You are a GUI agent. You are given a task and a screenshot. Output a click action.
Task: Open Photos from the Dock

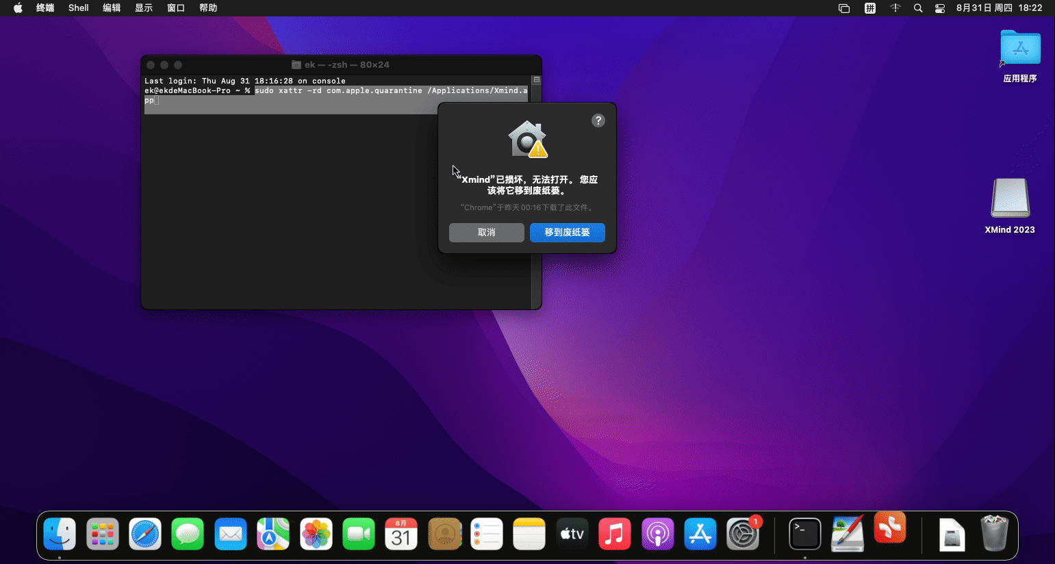click(x=316, y=534)
